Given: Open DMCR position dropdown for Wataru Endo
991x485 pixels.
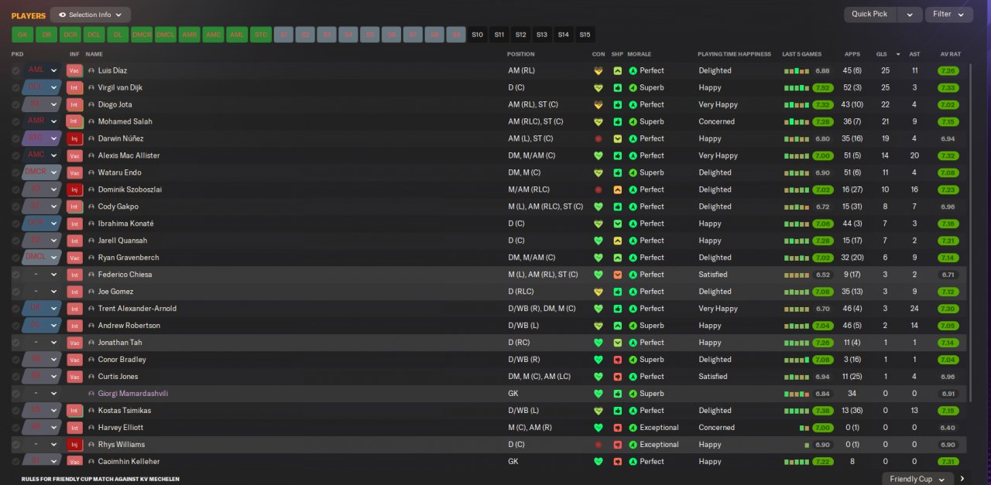Looking at the screenshot, I should point(42,172).
